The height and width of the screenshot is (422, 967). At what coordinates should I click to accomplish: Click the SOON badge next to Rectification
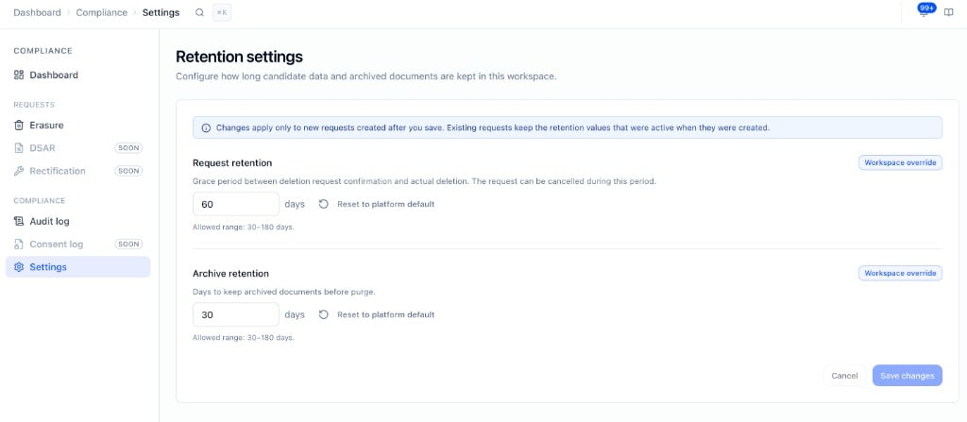128,171
